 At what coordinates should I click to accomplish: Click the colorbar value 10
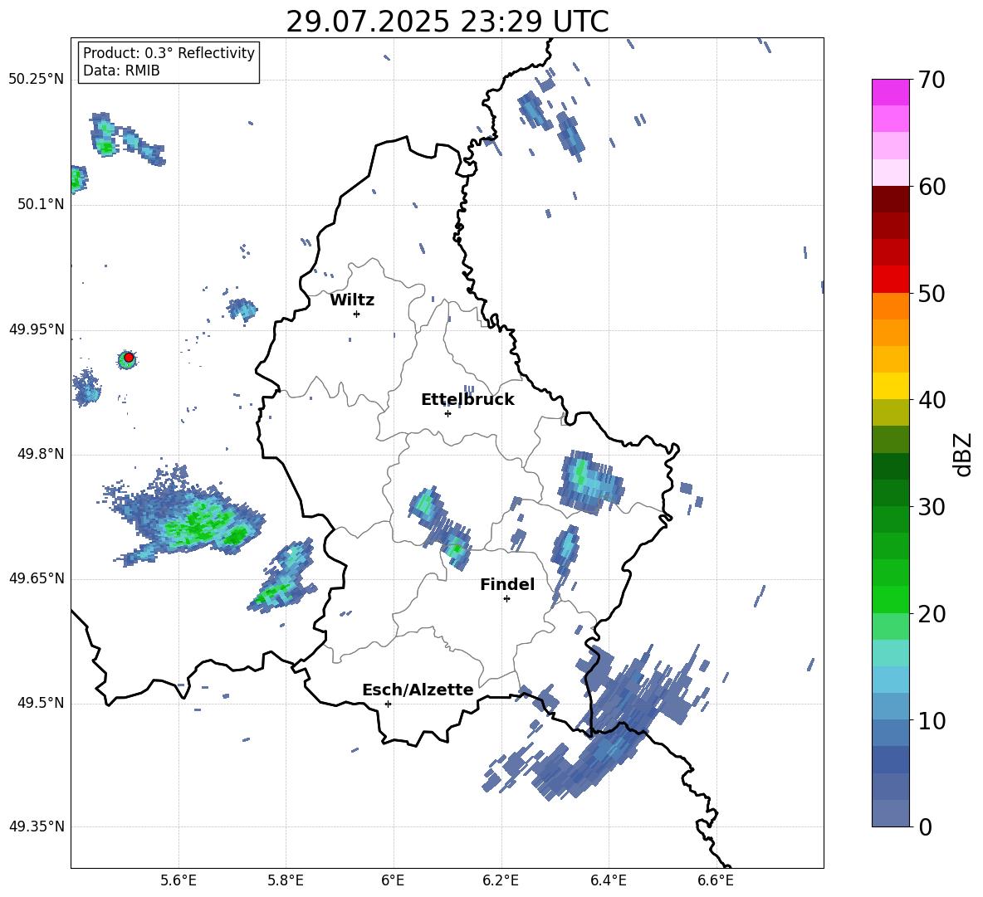[932, 720]
